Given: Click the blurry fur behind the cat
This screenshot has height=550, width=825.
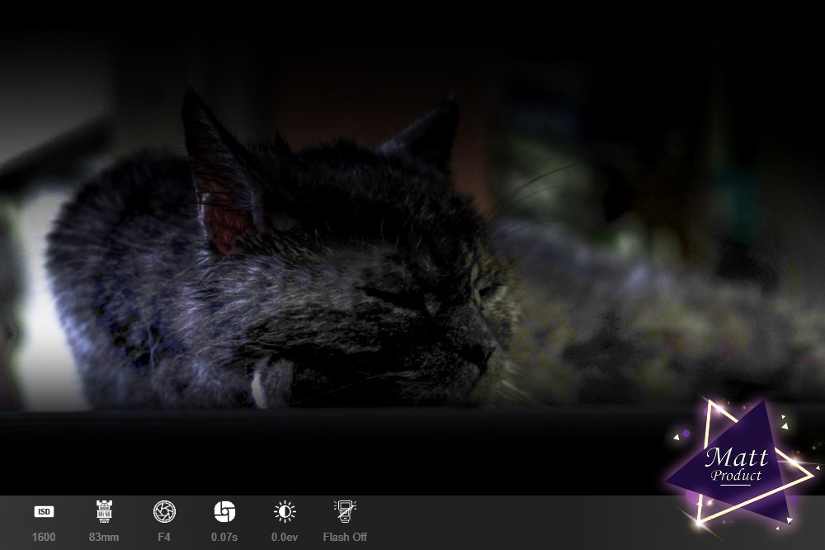Looking at the screenshot, I should pos(660,322).
